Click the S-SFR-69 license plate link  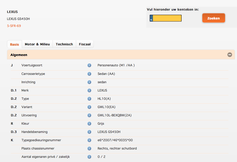click(14, 26)
